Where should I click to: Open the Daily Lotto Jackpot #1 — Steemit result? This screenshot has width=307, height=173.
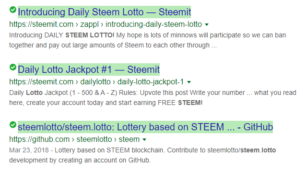coord(89,69)
